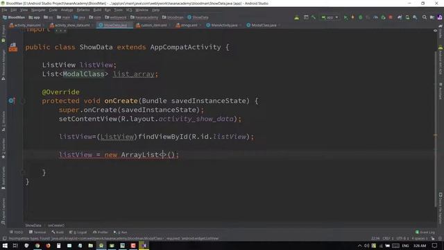Stop the app with red square icon
The image size is (444, 250).
point(391,17)
